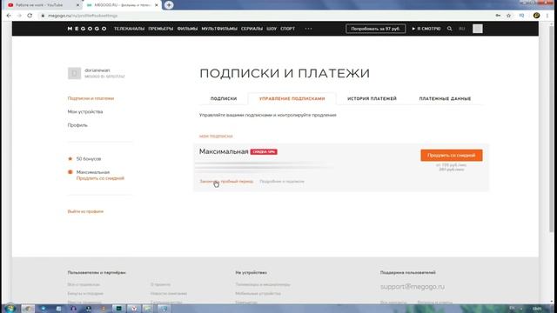Open Новости компании footer link
Viewport: 557px width, 313px height.
[168, 294]
